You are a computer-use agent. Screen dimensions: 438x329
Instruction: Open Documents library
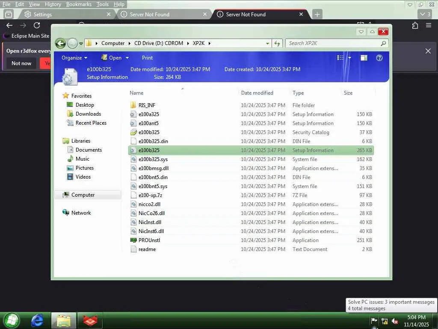coord(89,150)
